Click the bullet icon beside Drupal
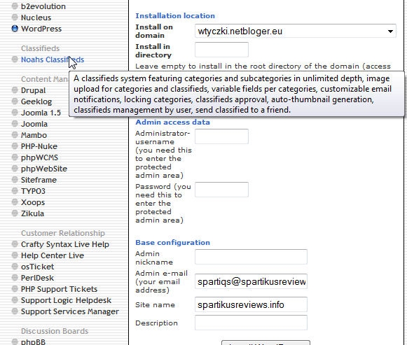The image size is (407, 345). click(15, 90)
